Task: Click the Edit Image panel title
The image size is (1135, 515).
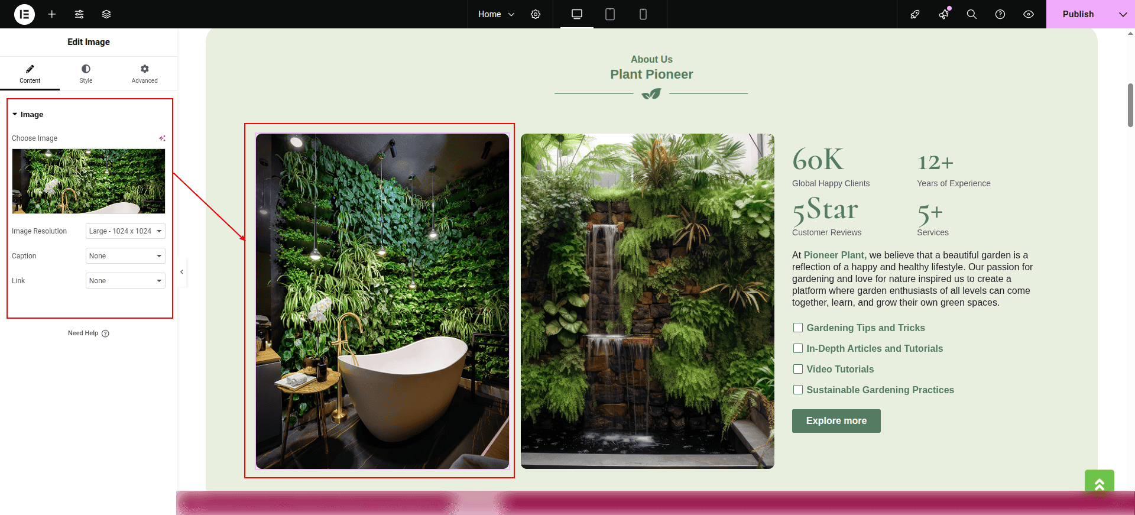Action: tap(89, 42)
